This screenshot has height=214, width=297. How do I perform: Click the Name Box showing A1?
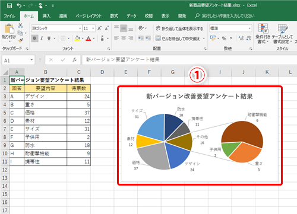(18, 60)
